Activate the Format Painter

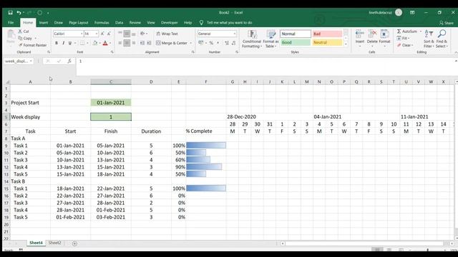pyautogui.click(x=32, y=45)
